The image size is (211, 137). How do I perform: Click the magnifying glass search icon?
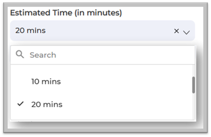[20, 54]
